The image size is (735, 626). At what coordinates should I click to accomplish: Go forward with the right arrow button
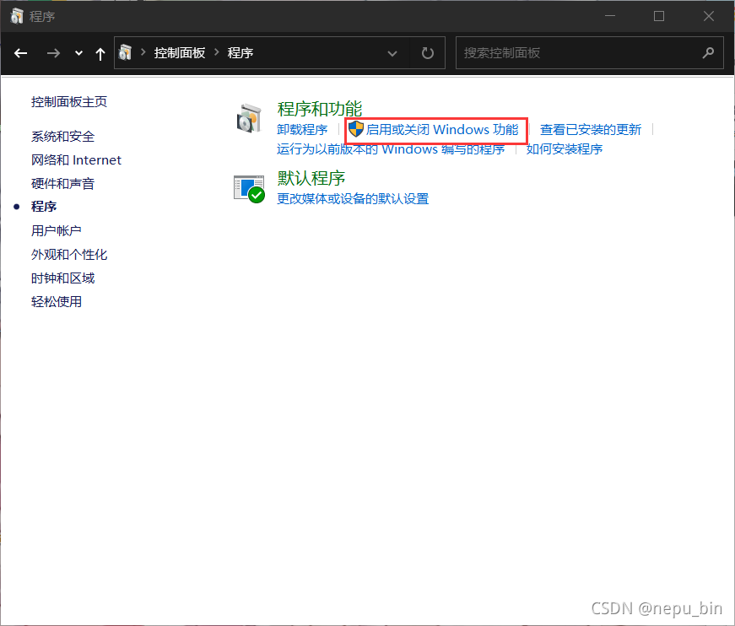(x=53, y=53)
